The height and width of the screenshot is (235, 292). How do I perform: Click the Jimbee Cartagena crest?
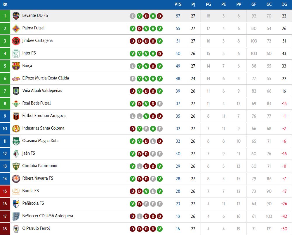tap(16, 41)
